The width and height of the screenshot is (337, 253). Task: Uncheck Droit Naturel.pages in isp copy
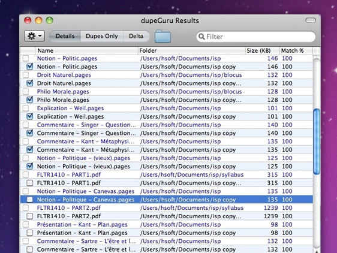coord(29,83)
